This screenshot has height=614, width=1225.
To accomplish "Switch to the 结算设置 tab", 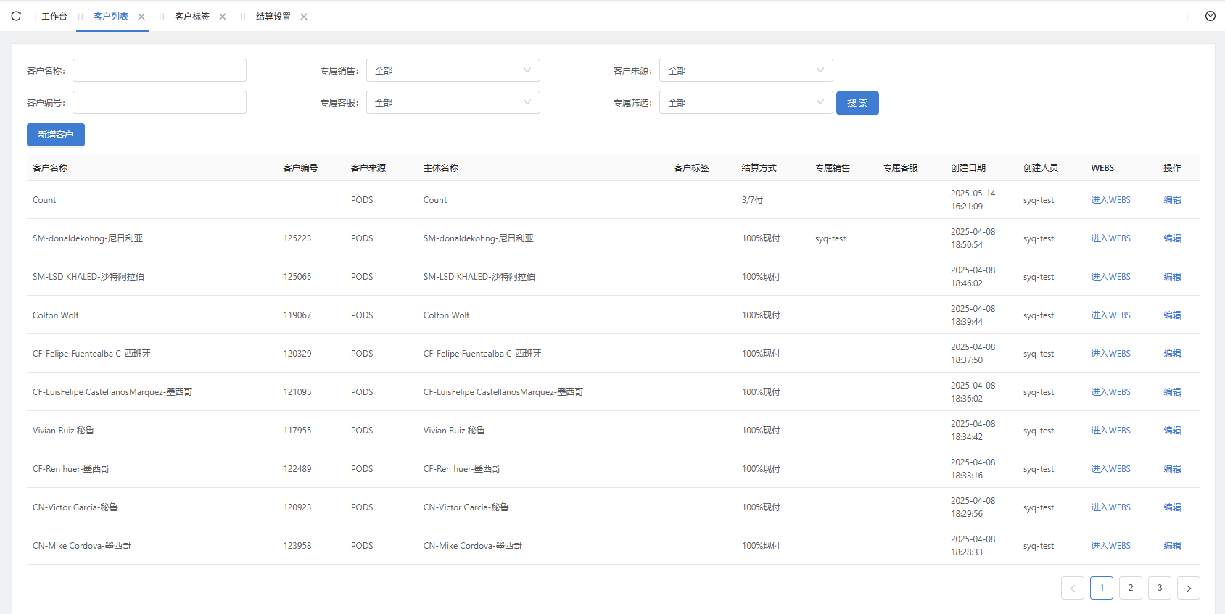I will [273, 17].
